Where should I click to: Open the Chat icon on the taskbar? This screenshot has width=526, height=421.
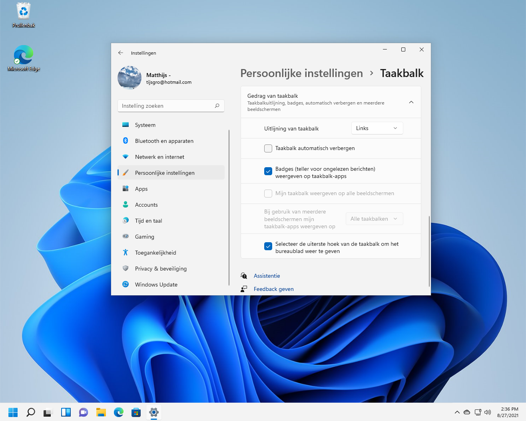coord(83,412)
